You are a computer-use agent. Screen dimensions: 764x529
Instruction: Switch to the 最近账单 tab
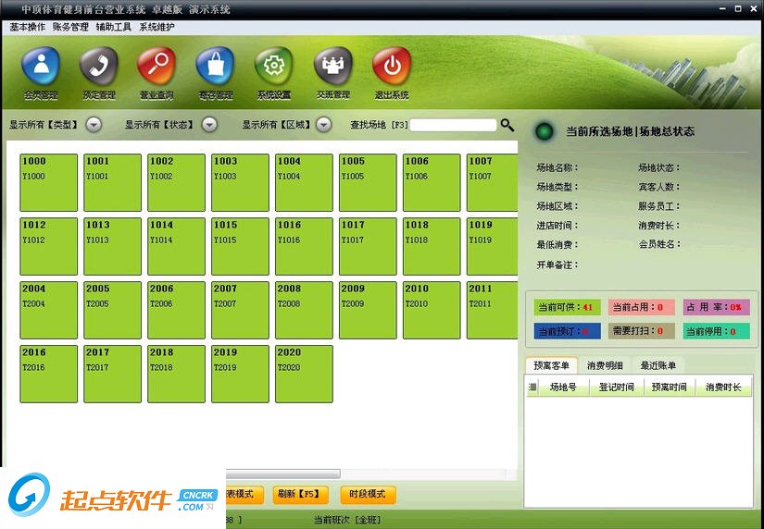click(x=658, y=365)
